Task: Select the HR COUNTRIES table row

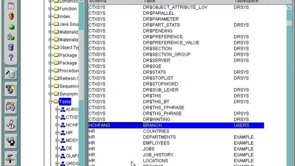Action: (176, 131)
